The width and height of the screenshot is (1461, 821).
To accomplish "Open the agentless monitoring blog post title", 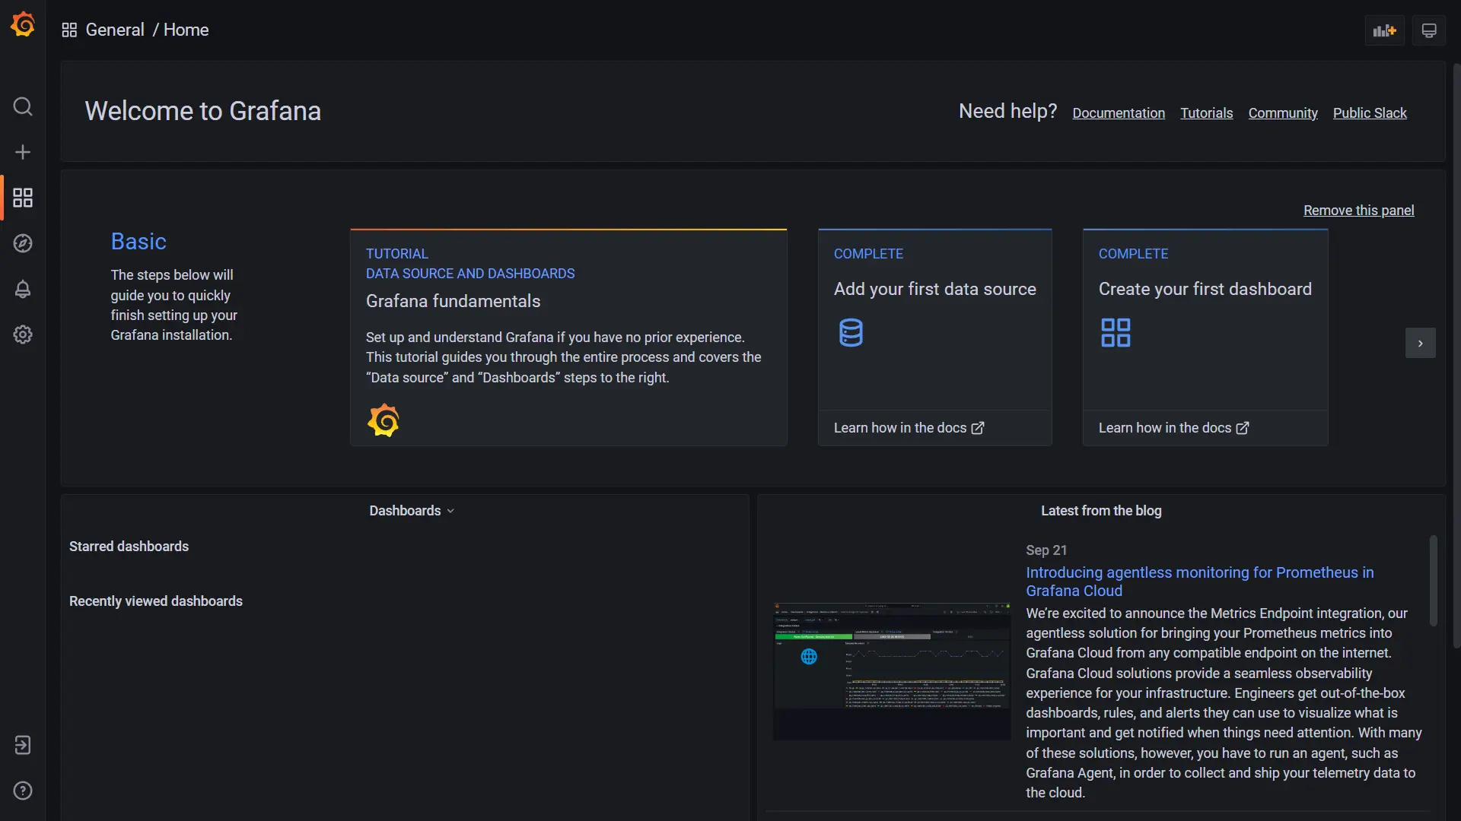I will pyautogui.click(x=1199, y=582).
